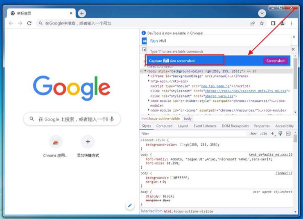This screenshot has height=219, width=303.
Task: Open the Accessibility tab
Action: (285, 126)
